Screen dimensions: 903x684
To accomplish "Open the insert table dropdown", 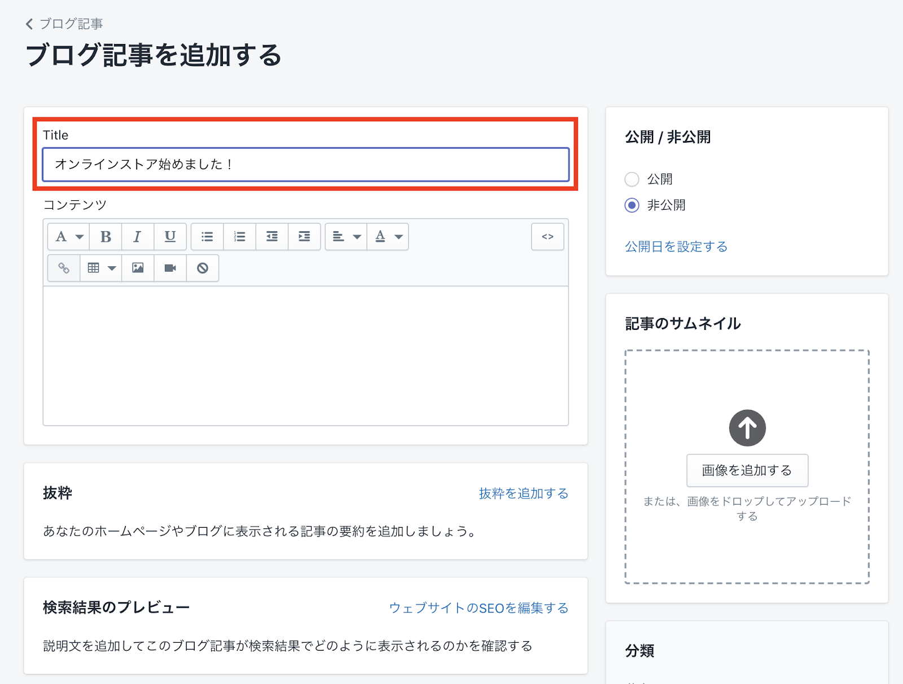I will click(101, 268).
